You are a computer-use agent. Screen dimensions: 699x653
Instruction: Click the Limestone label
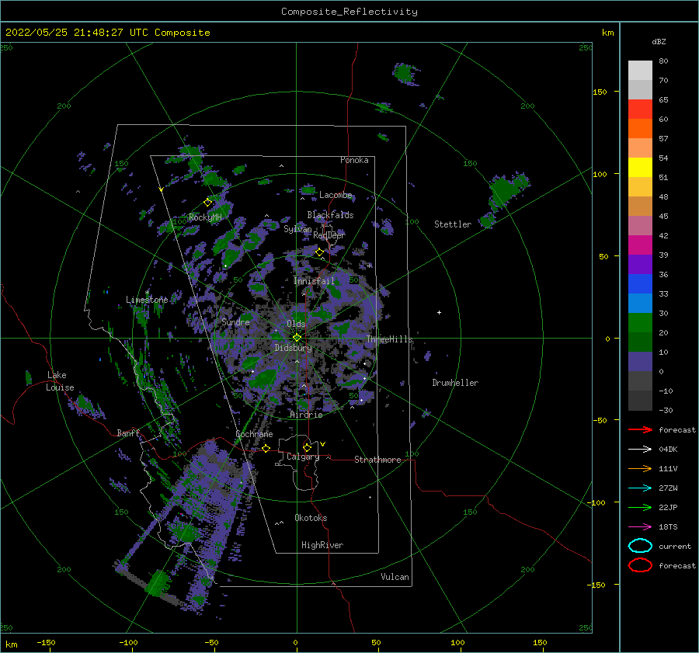[147, 300]
